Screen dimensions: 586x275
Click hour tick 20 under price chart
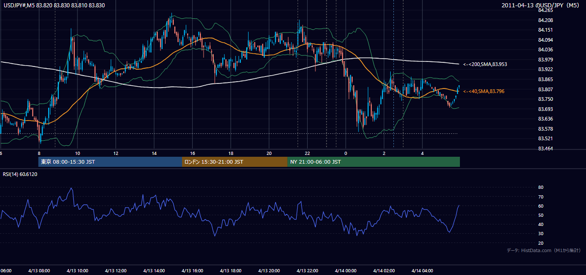tap(269, 154)
